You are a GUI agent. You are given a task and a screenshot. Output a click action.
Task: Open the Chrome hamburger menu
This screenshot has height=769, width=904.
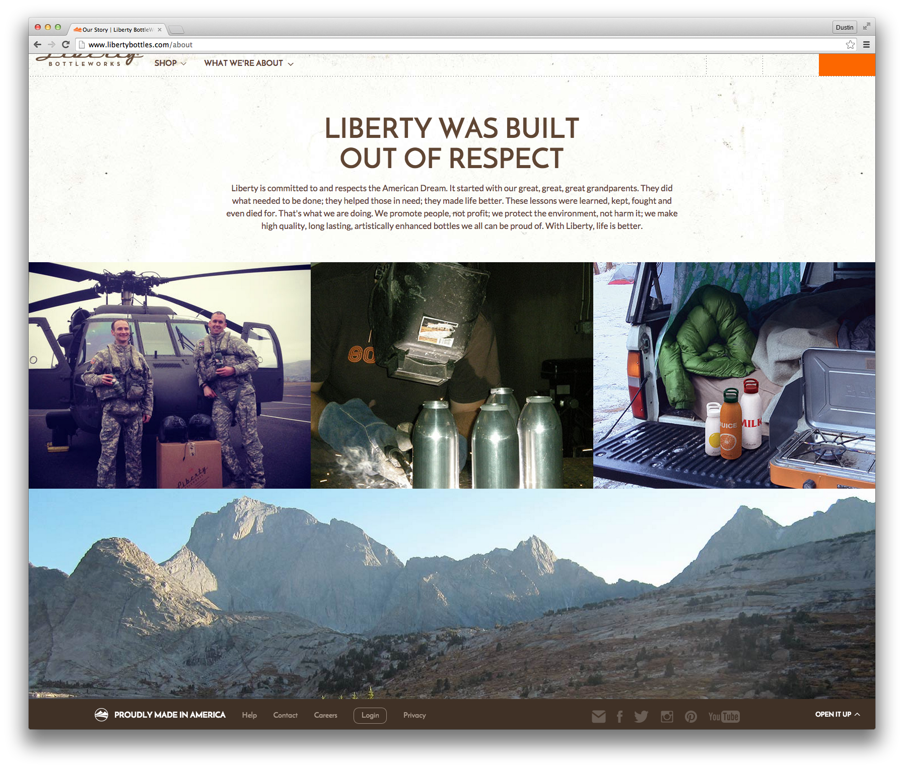coord(866,45)
